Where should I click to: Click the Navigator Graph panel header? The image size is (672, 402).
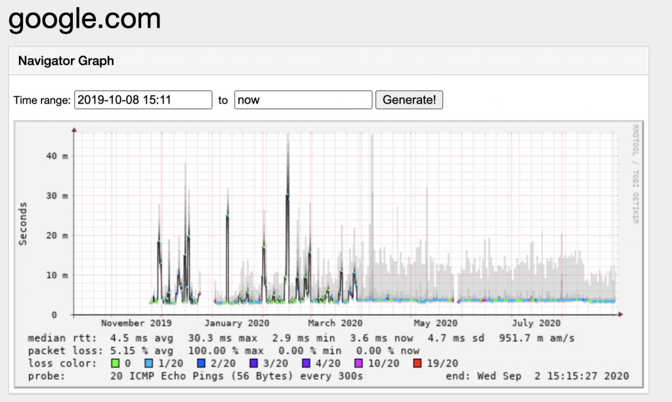click(66, 61)
